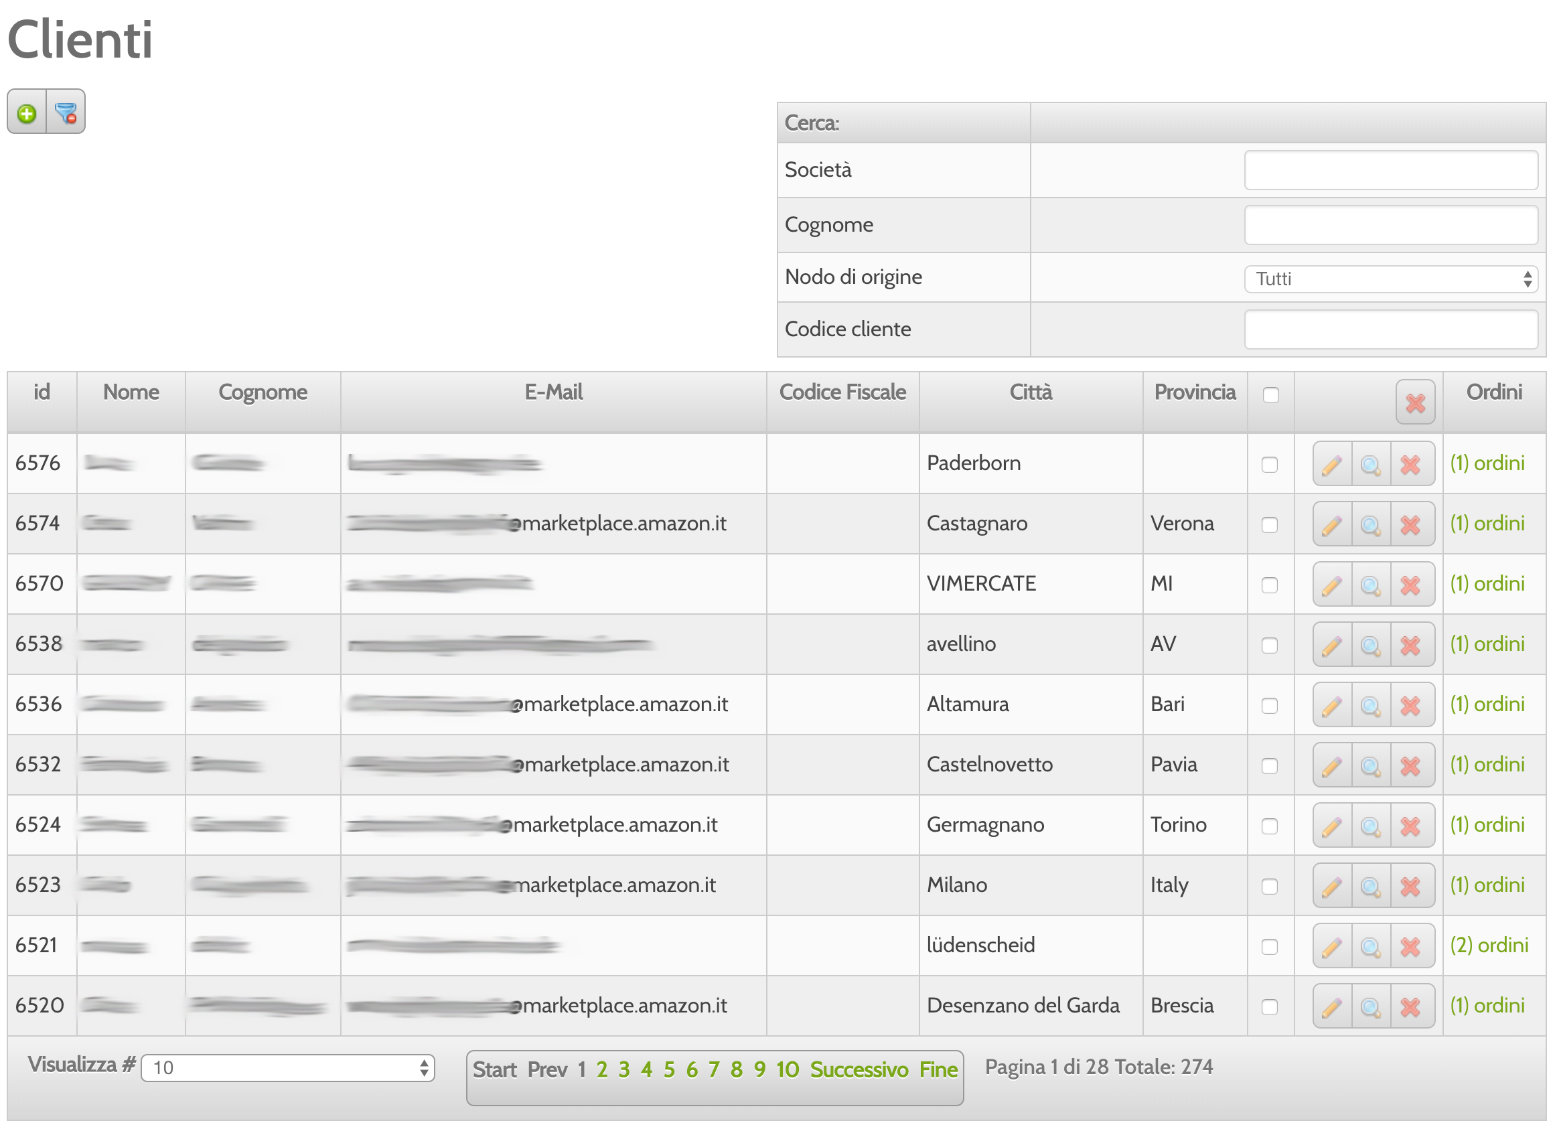Click inside the Società search field
1555x1129 pixels.
(x=1391, y=171)
